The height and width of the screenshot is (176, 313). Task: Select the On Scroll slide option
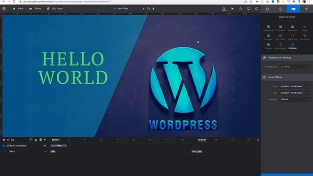click(292, 46)
